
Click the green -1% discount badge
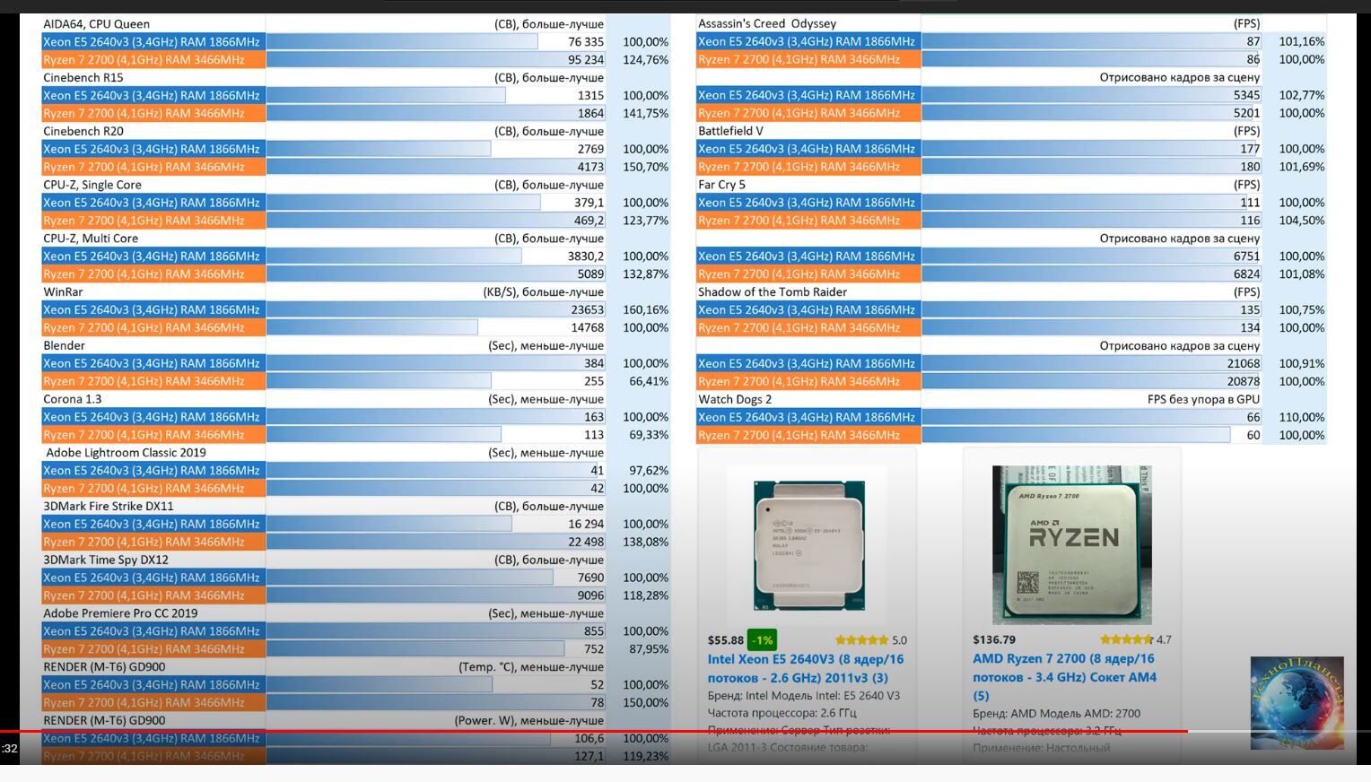(x=762, y=640)
